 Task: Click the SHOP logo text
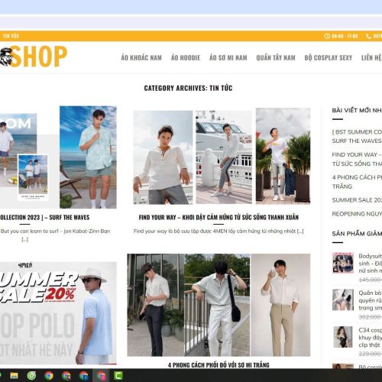[40, 57]
